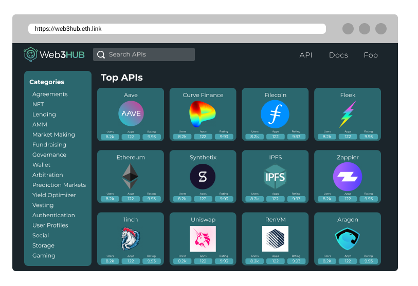Viewport: 418px width, 286px height.
Task: Choose the Wallet category
Action: pyautogui.click(x=41, y=165)
